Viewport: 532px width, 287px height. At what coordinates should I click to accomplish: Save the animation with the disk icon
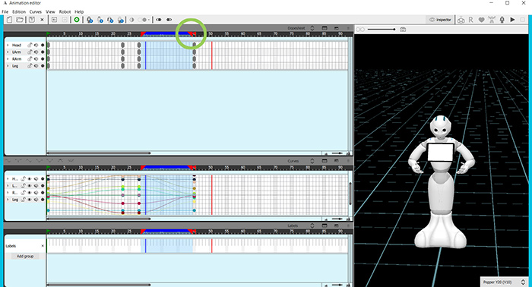[32, 20]
